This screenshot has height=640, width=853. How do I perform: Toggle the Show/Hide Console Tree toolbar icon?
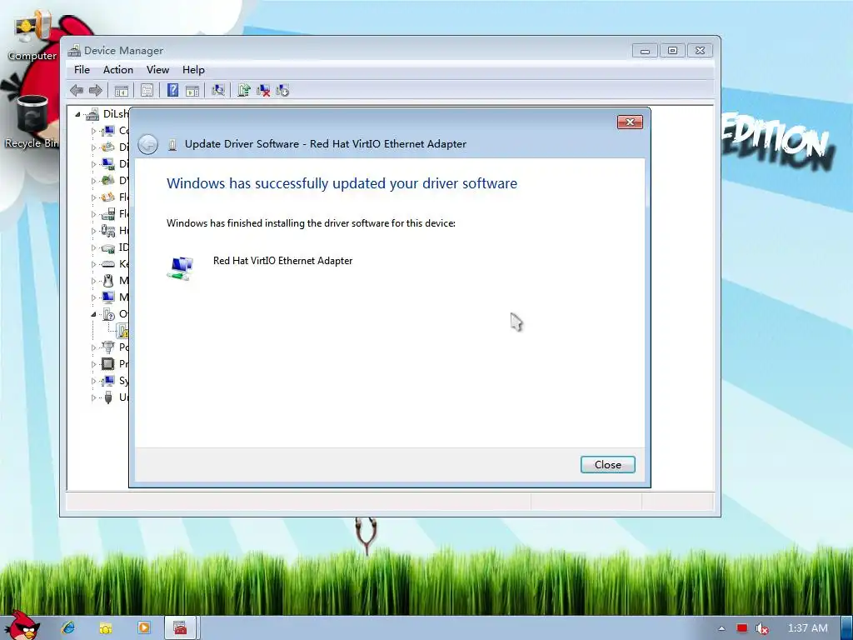[122, 90]
